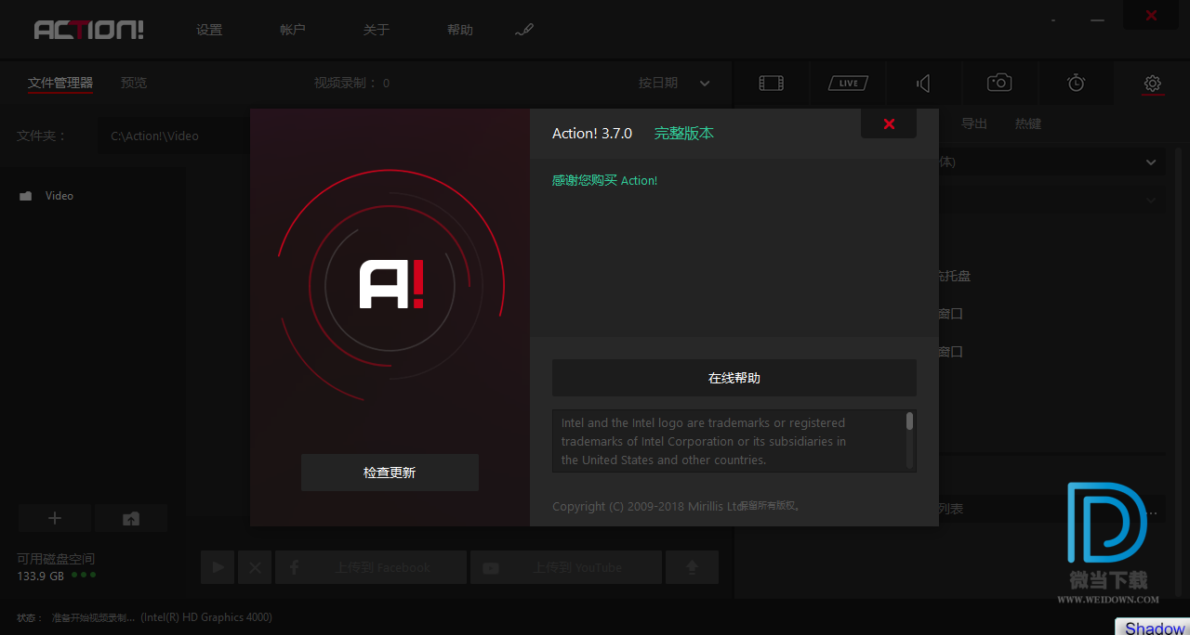Open the 导出 settings tab
Viewport: 1190px width, 635px height.
[x=974, y=123]
